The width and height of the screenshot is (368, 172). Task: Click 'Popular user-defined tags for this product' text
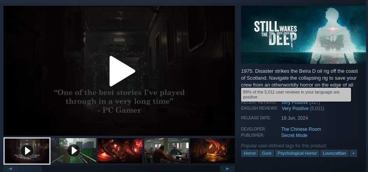(284, 146)
